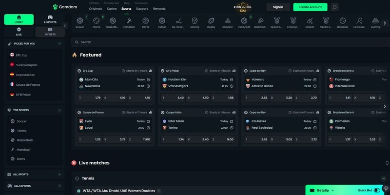This screenshot has width=390, height=195.
Task: Open the Blog link in top bar
Action: click(127, 3)
